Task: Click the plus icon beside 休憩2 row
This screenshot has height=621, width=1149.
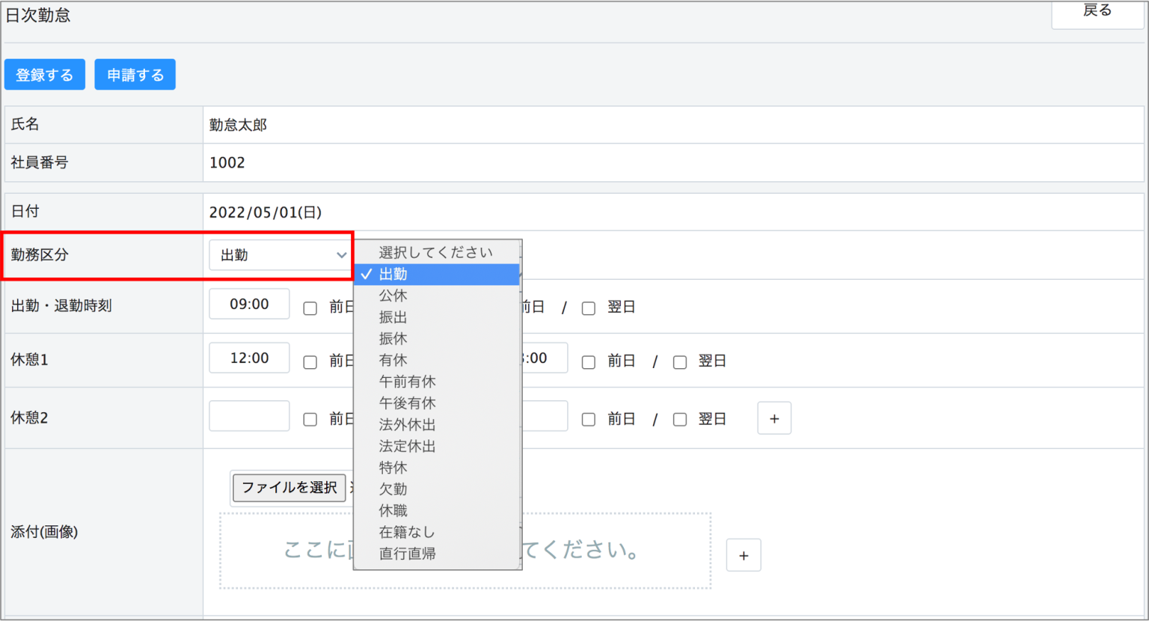Action: (774, 418)
